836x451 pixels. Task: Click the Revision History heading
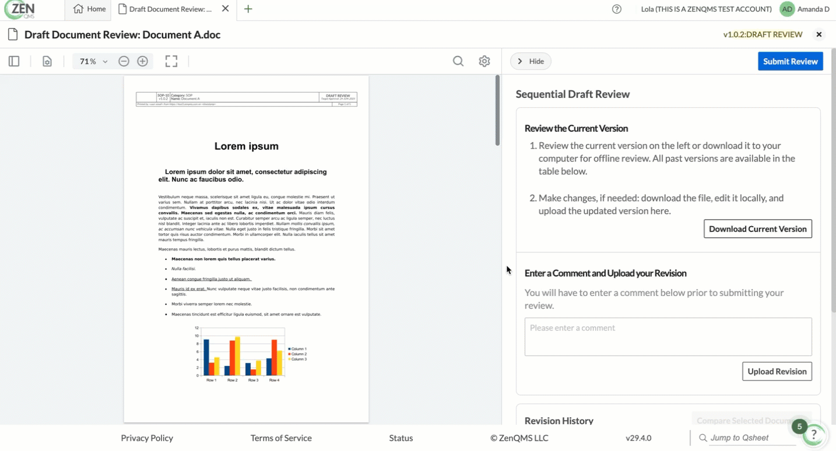tap(559, 421)
